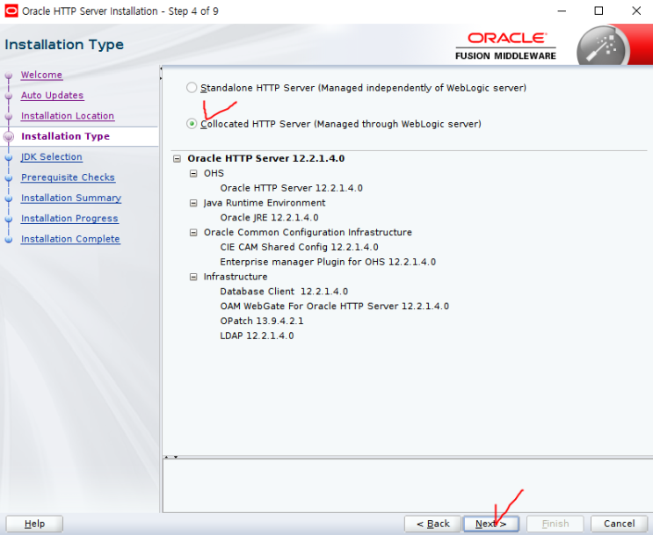
Task: Jump to the Installation Location step
Action: (x=68, y=116)
